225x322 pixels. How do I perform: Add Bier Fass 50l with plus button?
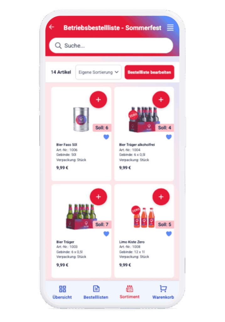[98, 100]
